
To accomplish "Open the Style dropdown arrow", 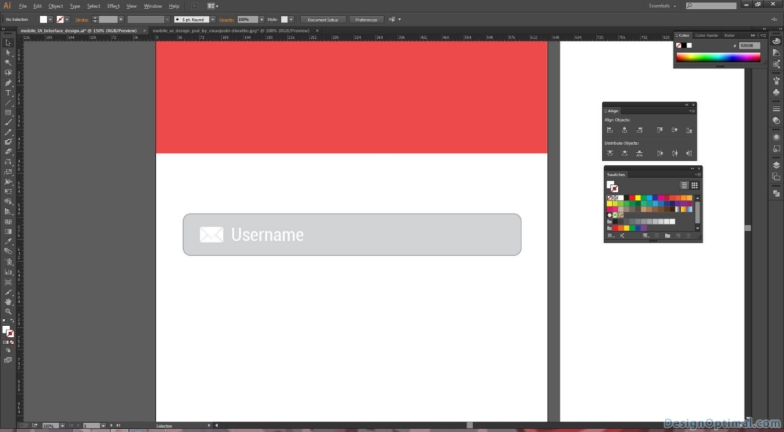I will coord(291,19).
